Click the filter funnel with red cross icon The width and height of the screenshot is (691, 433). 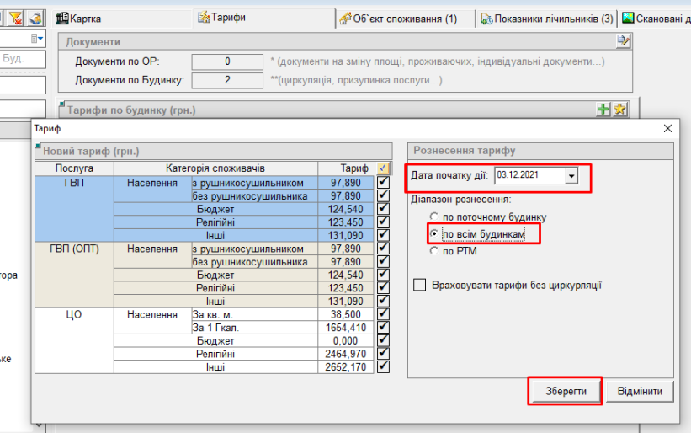15,18
